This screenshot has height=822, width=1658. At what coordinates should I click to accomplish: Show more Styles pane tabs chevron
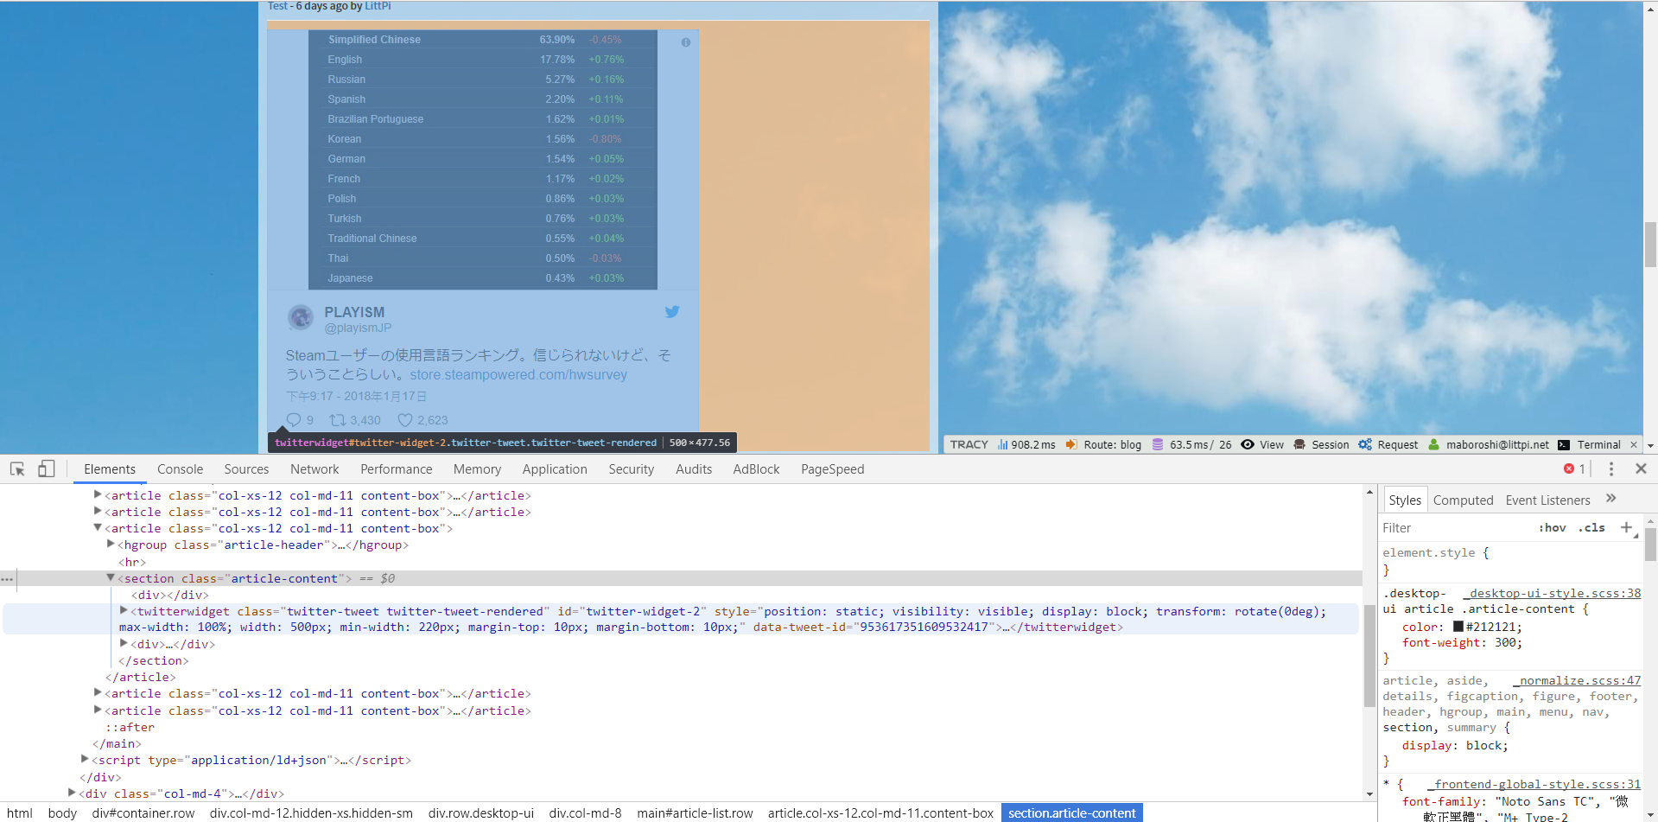(x=1611, y=499)
